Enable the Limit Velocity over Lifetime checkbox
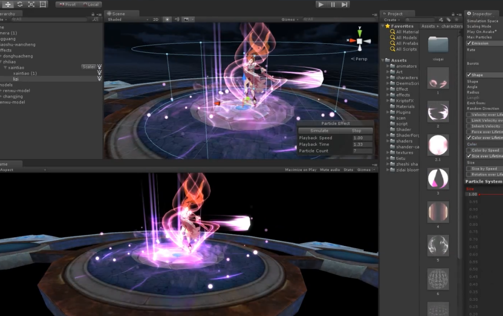 point(469,120)
